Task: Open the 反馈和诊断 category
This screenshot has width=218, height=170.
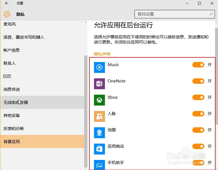Action: 42,128
